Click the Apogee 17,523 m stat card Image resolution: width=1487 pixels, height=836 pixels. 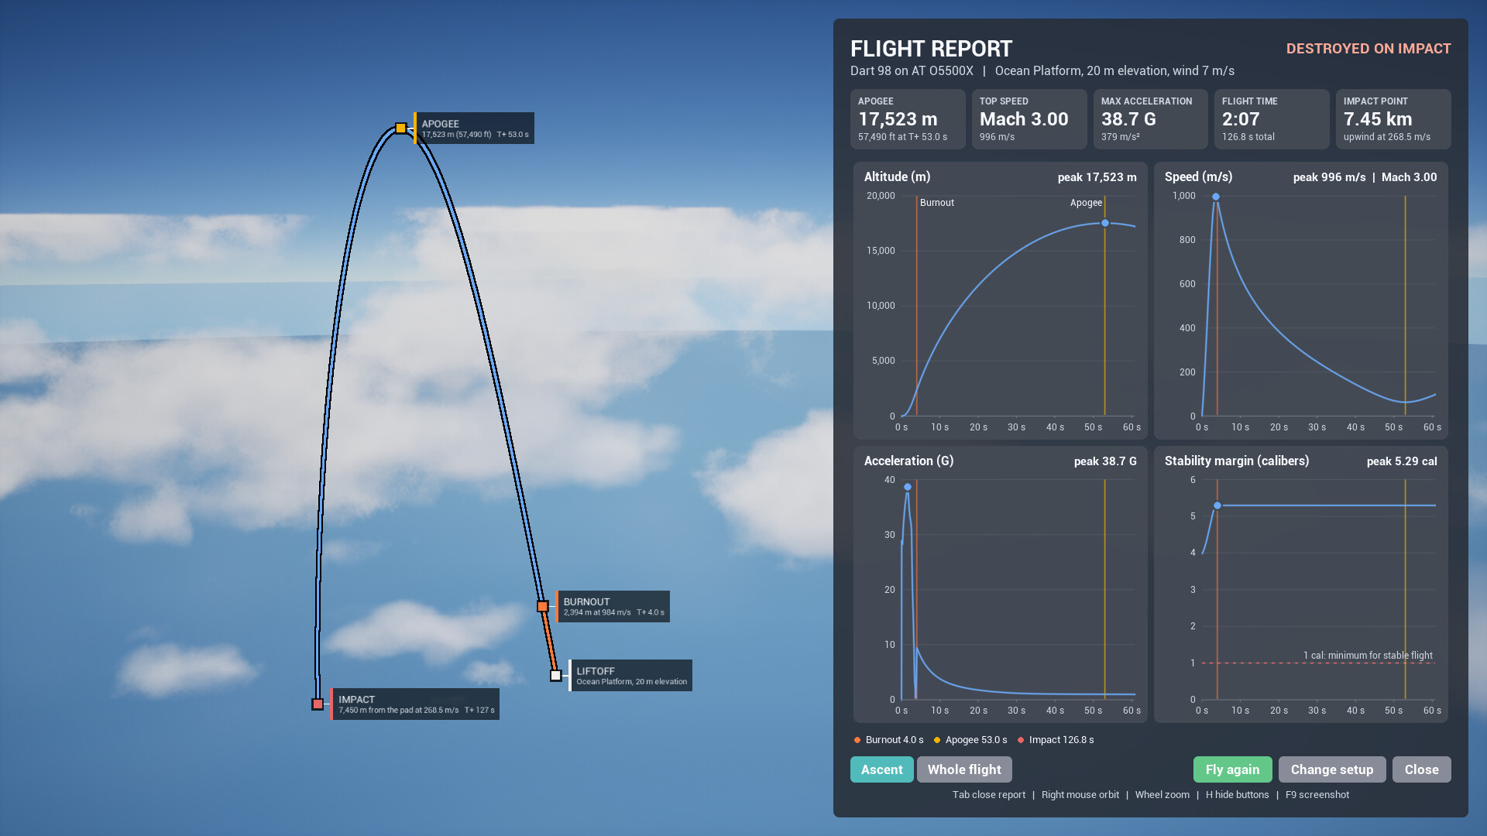pyautogui.click(x=908, y=119)
